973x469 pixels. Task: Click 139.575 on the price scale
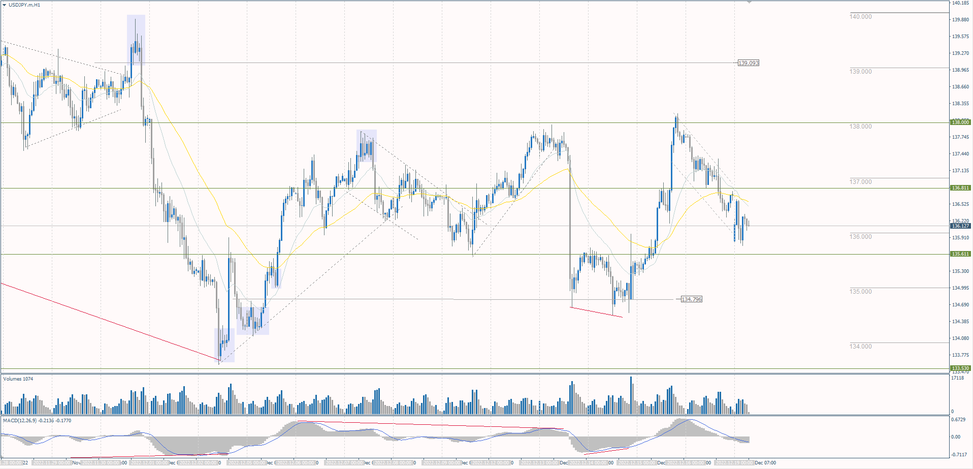[x=960, y=37]
